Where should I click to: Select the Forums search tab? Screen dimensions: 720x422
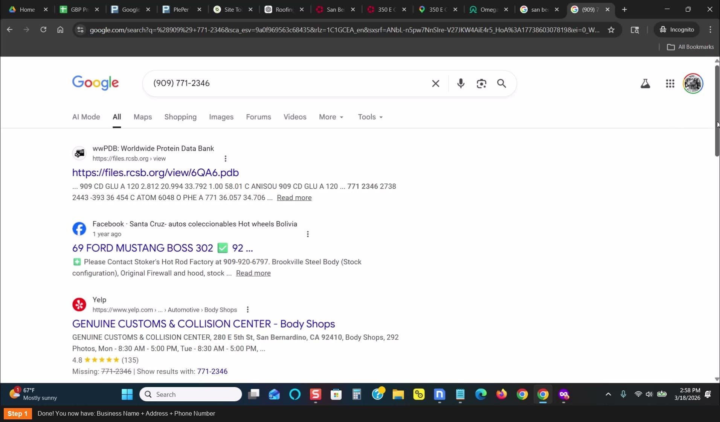258,117
